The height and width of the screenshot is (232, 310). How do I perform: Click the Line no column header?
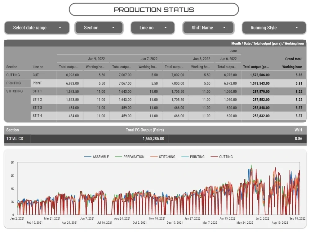38,67
